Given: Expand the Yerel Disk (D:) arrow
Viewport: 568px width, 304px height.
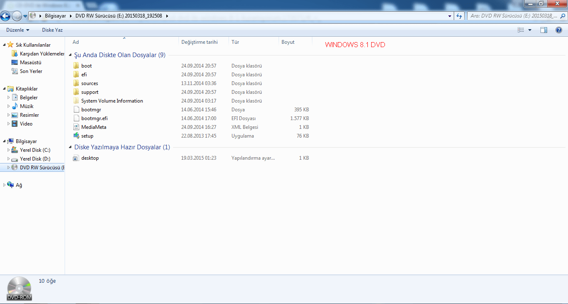Looking at the screenshot, I should tap(9, 159).
